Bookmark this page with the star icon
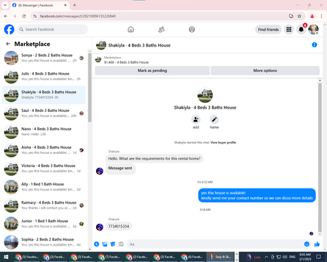The image size is (327, 262). 300,16
